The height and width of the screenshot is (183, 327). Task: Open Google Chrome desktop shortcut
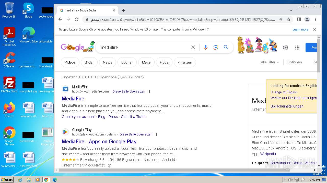9,136
